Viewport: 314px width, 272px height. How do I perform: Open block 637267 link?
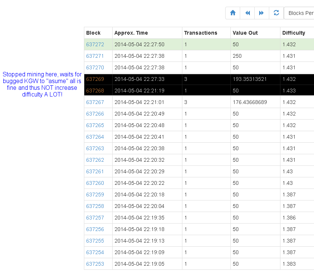(95, 102)
